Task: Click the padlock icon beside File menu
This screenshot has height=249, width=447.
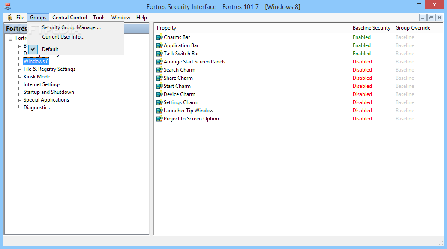Action: [10, 17]
